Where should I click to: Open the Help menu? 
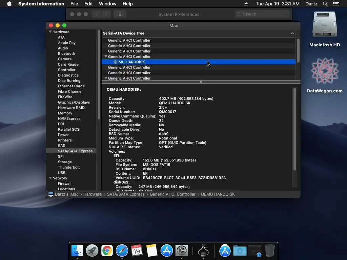[127, 4]
